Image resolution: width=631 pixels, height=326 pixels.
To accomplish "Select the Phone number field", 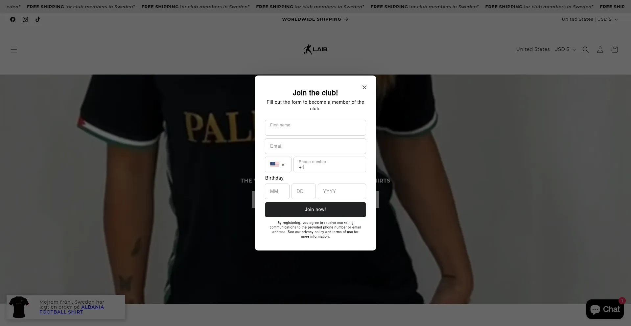I will tap(330, 164).
